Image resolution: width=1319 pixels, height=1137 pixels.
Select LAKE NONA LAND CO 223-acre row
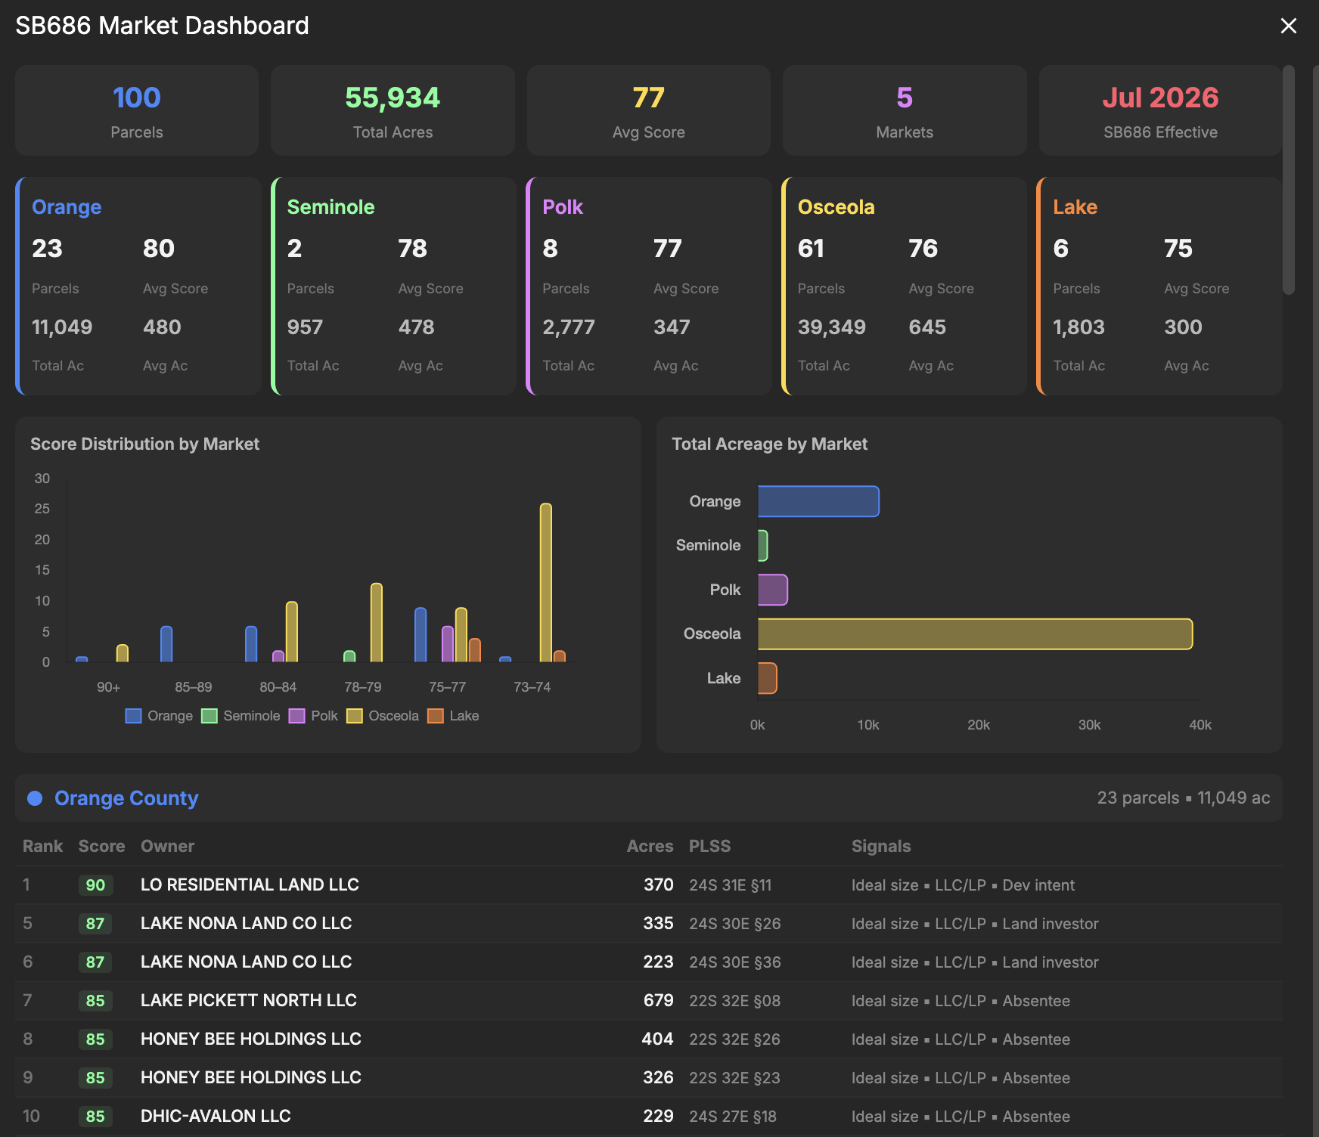[649, 962]
